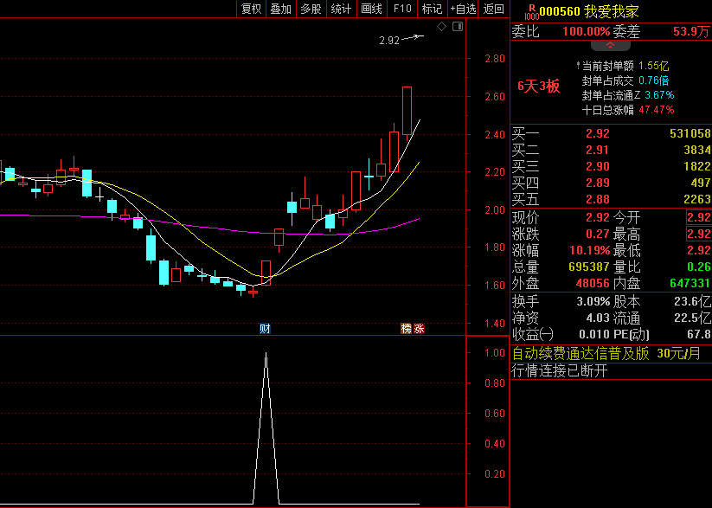Toggle the side panel layout icon
Image resolution: width=712 pixels, height=508 pixels.
point(458,26)
